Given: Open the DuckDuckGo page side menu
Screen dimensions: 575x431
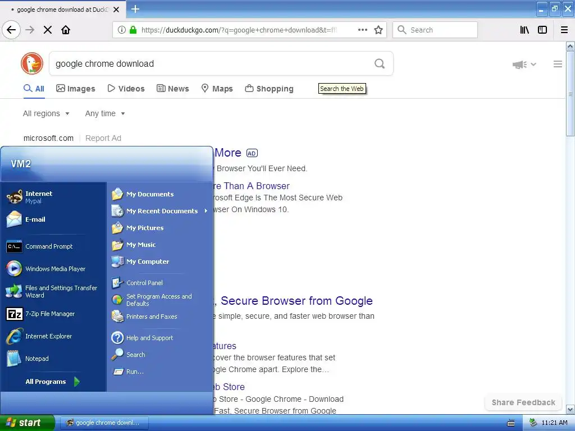Looking at the screenshot, I should coord(558,64).
